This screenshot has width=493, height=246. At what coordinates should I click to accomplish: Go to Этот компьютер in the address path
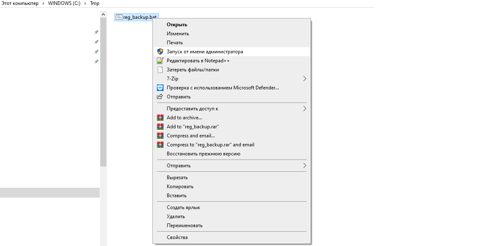pos(20,3)
